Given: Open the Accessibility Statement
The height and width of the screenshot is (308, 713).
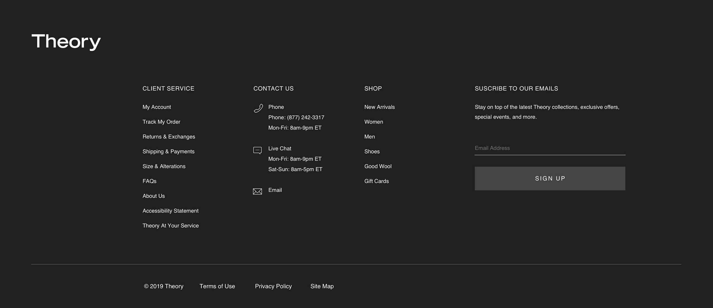Looking at the screenshot, I should [x=170, y=211].
